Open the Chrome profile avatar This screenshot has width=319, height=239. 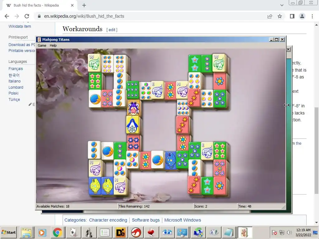[302, 16]
